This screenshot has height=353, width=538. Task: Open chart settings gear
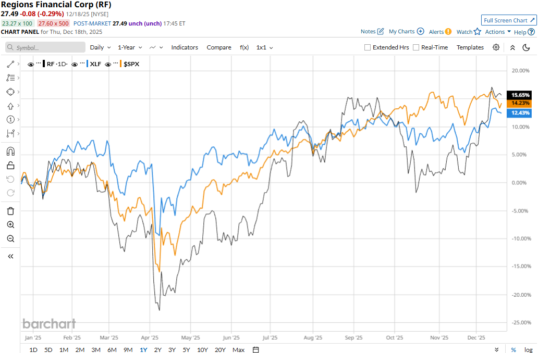(496, 47)
